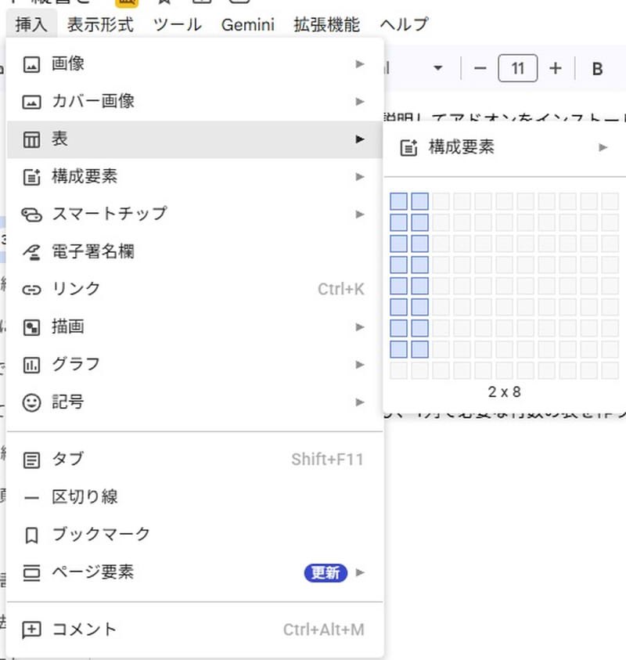Viewport: 626px width, 660px height.
Task: Click the グラフ chart icon
Action: pos(31,365)
